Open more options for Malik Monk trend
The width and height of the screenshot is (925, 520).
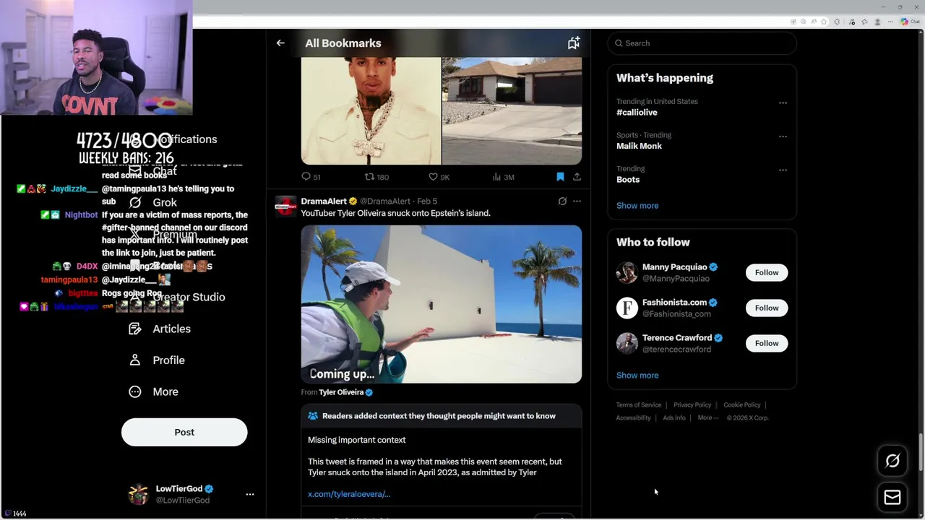pos(783,136)
